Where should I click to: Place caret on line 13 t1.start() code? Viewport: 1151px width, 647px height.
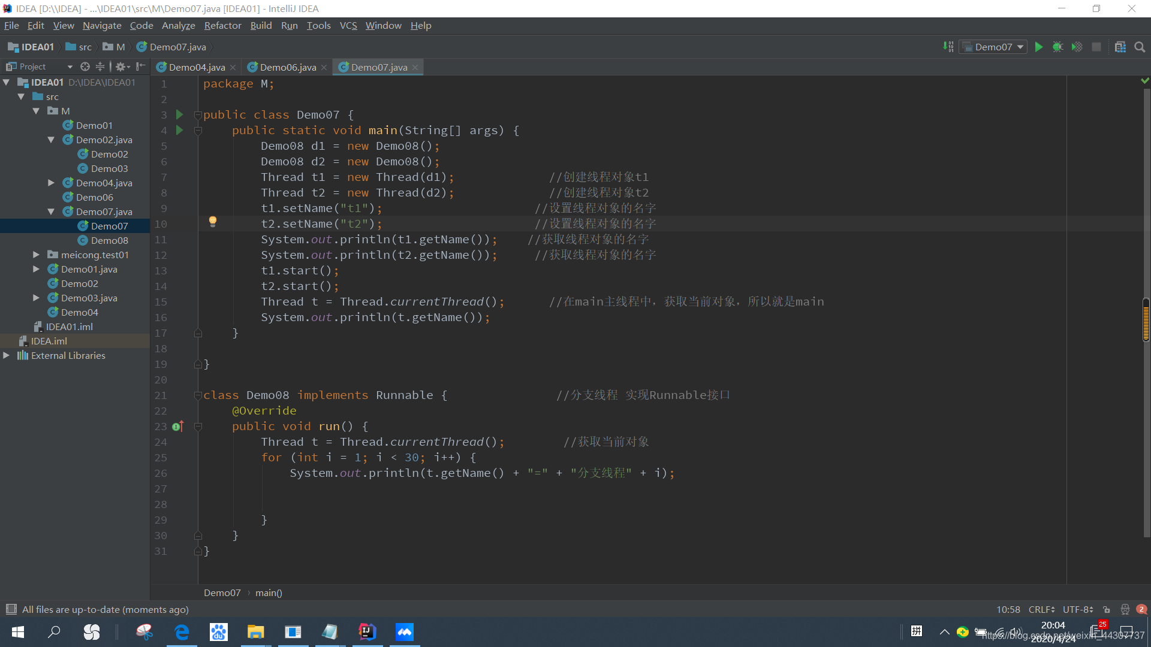[x=300, y=270]
